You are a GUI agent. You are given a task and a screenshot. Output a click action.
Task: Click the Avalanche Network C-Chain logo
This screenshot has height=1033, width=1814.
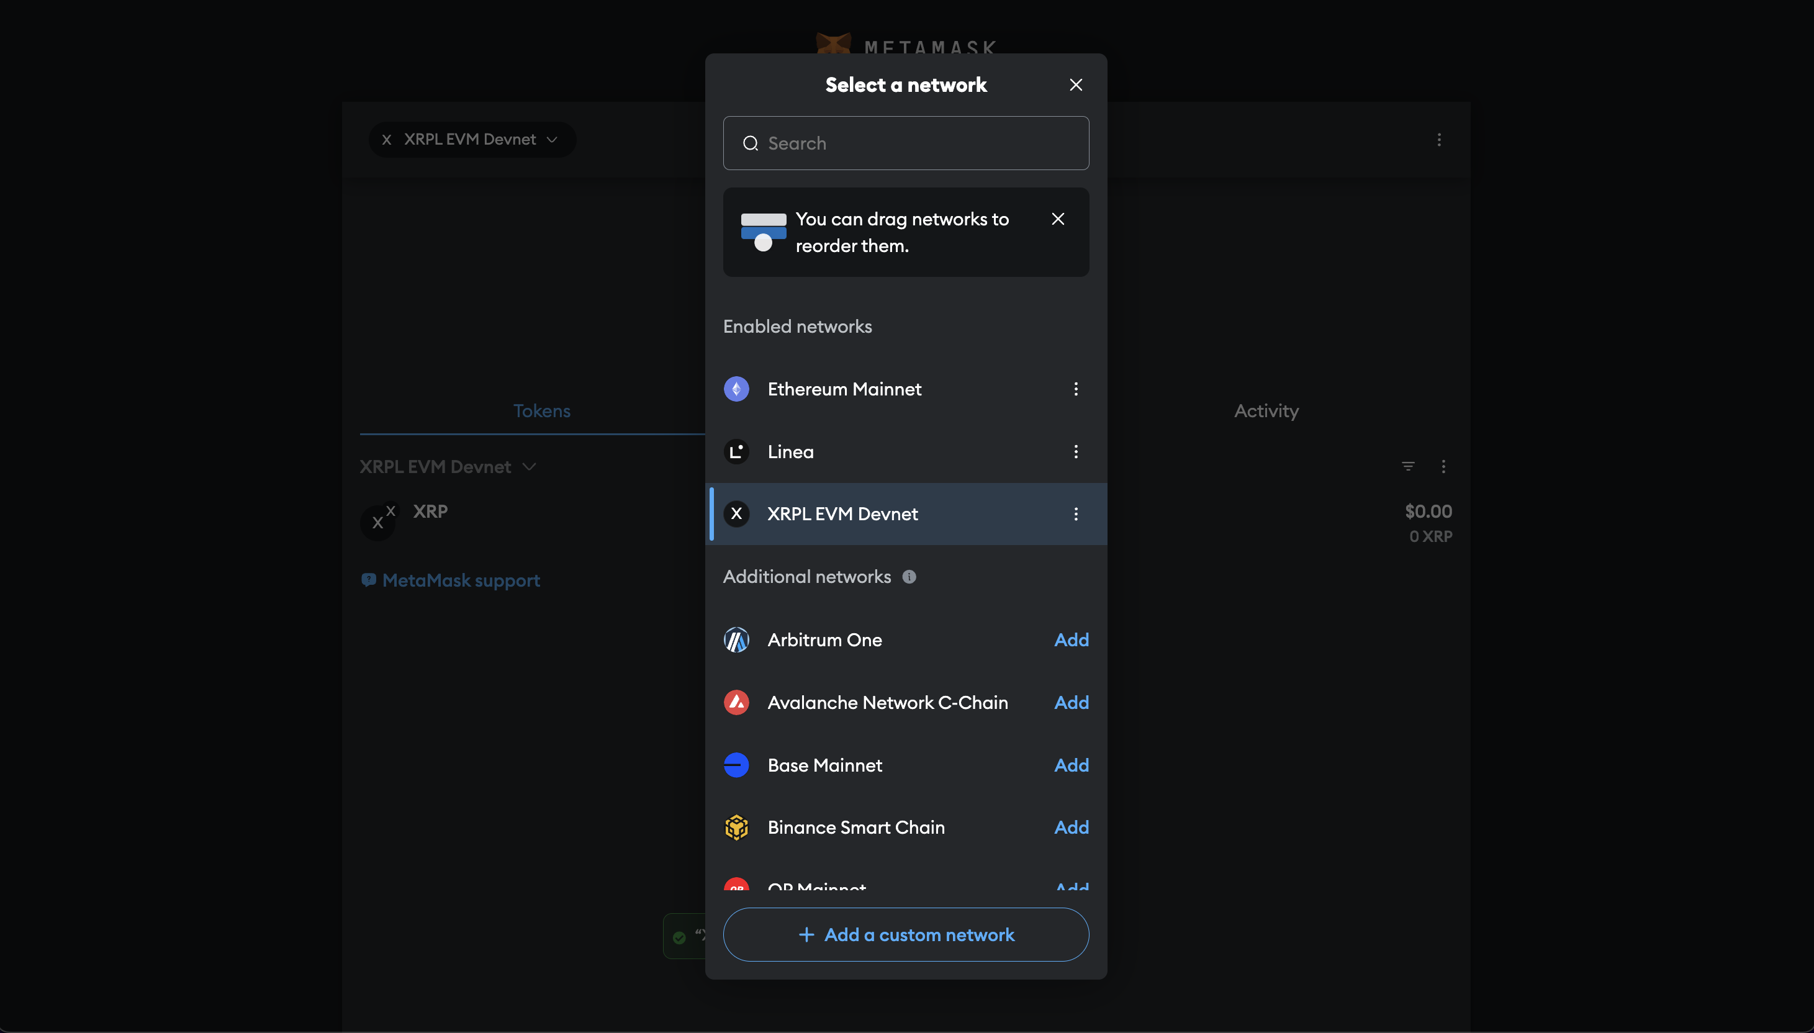736,702
